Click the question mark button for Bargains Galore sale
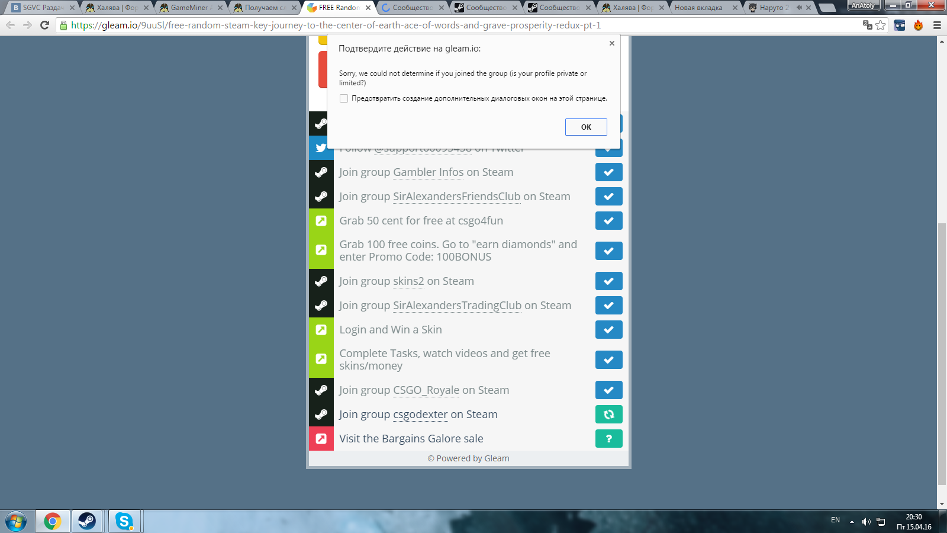This screenshot has height=533, width=947. click(x=608, y=439)
